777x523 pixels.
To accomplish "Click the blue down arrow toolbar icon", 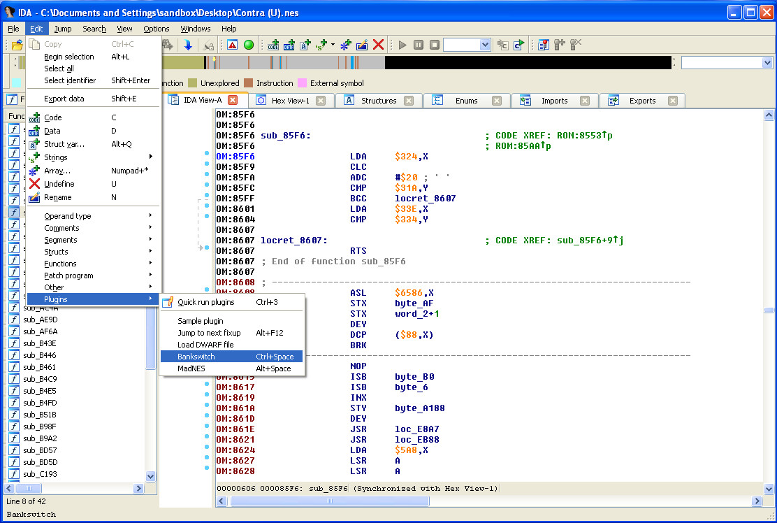I will [188, 45].
